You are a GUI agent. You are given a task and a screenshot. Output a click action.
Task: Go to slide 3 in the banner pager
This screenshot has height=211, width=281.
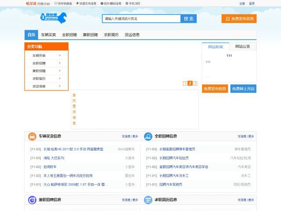[195, 83]
